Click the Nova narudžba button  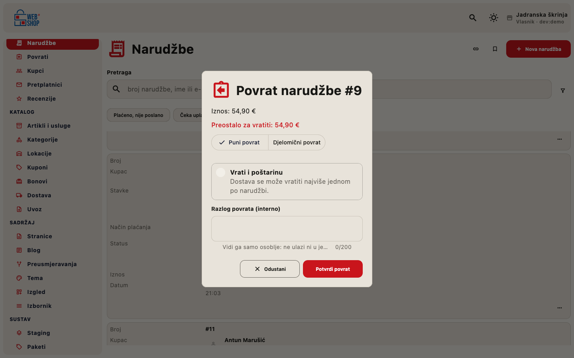pos(539,49)
